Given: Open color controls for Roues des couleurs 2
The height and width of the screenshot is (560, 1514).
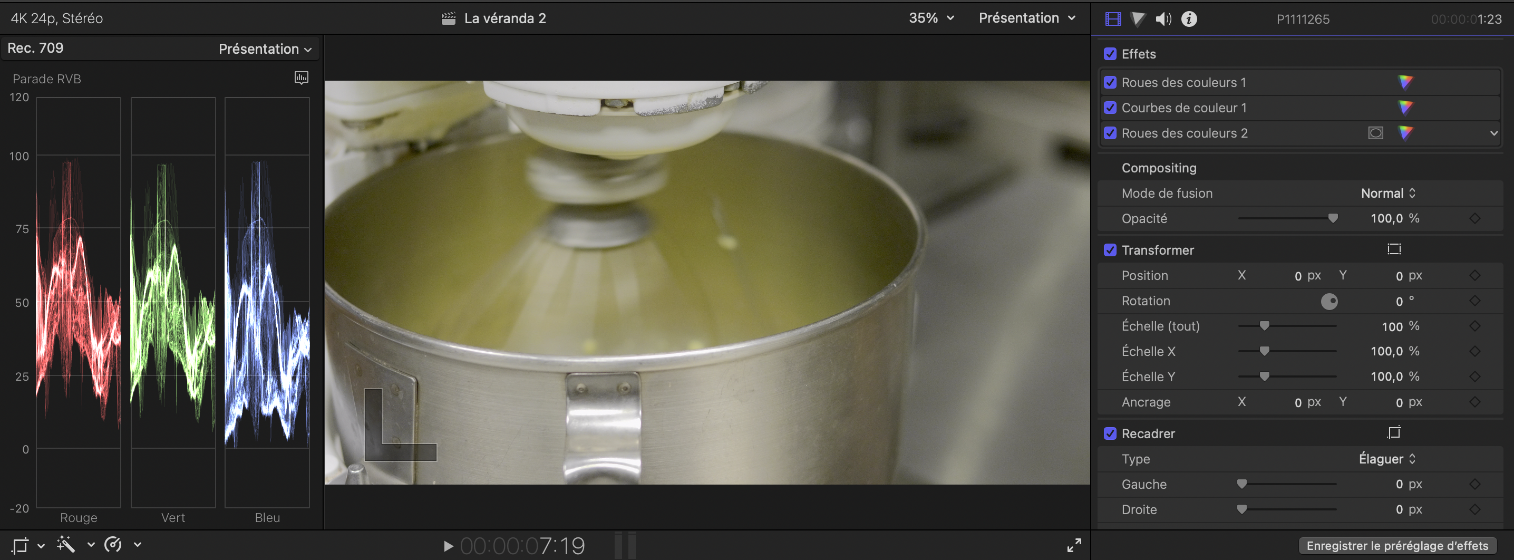Looking at the screenshot, I should [x=1405, y=133].
